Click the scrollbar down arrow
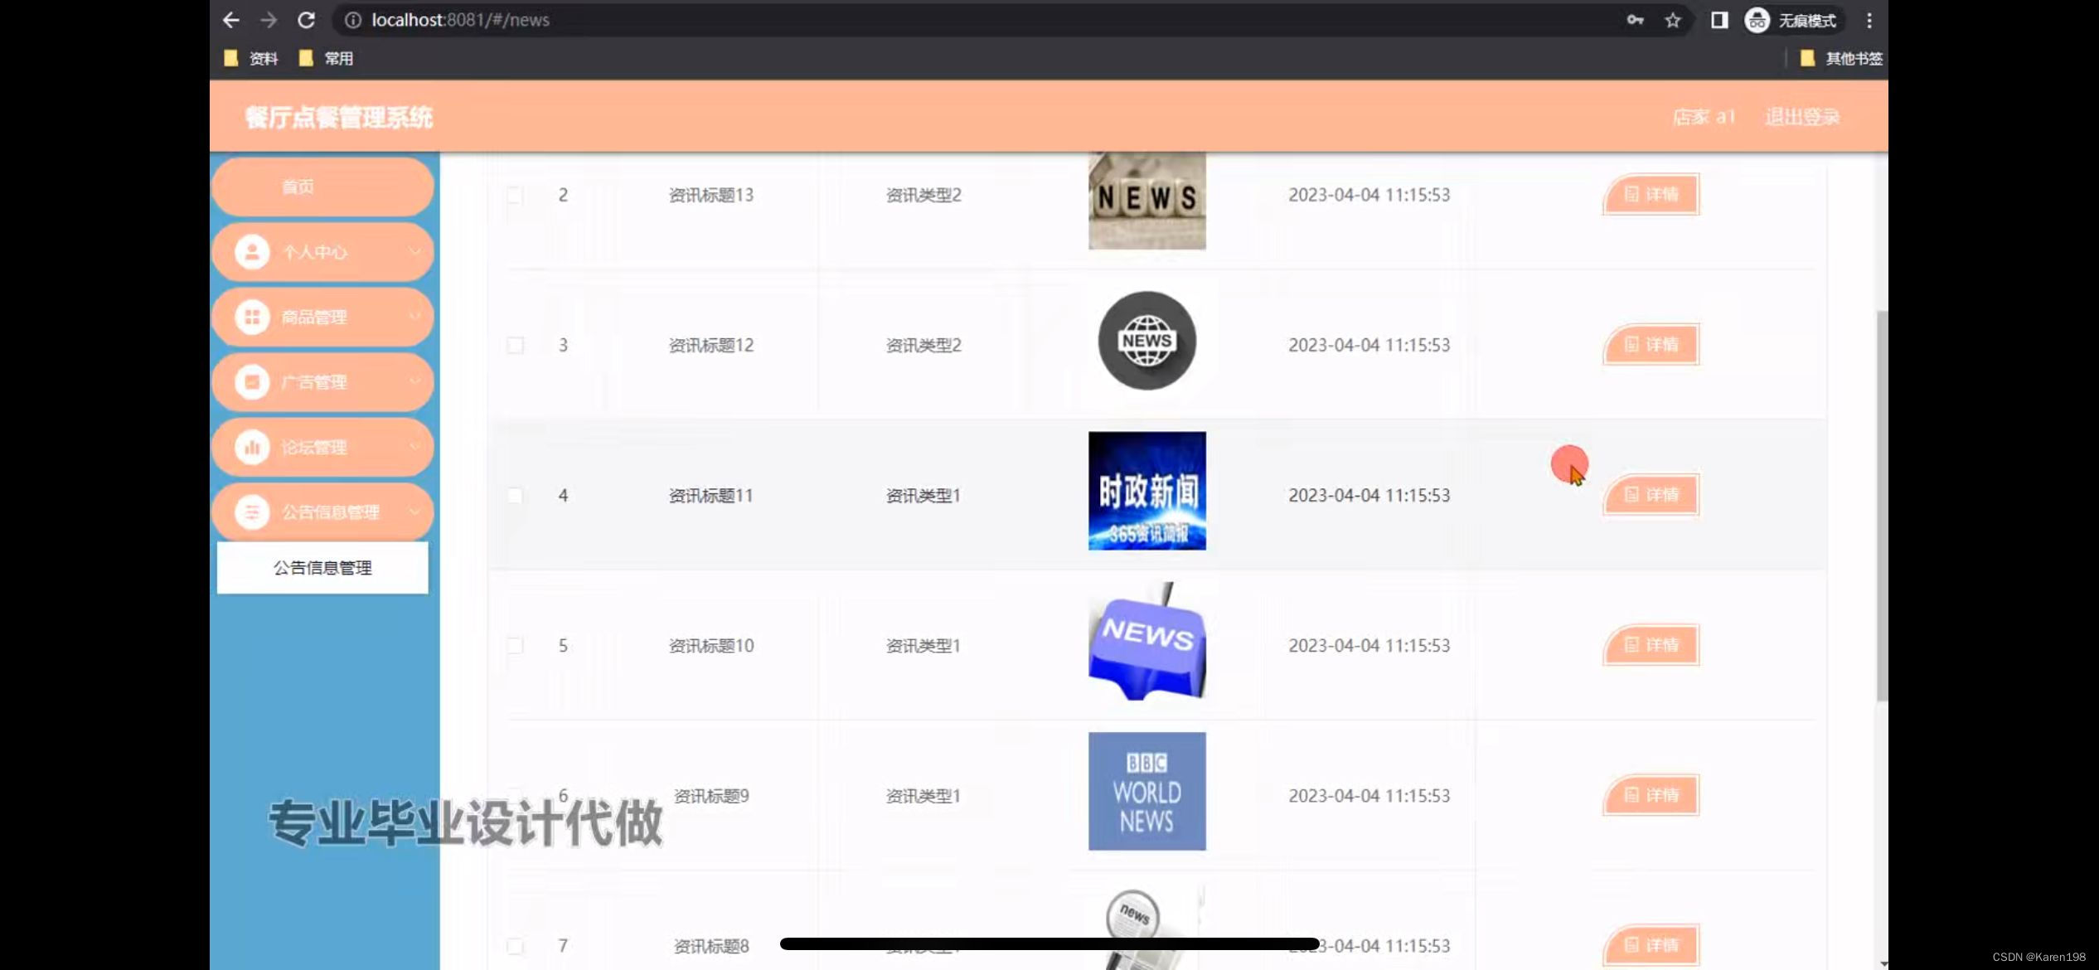The height and width of the screenshot is (970, 2099). point(1883,963)
